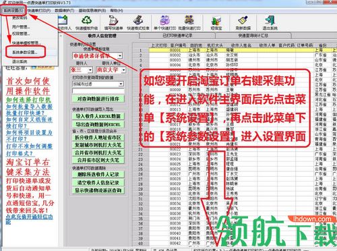Click the 机打大头 column header

[214, 45]
